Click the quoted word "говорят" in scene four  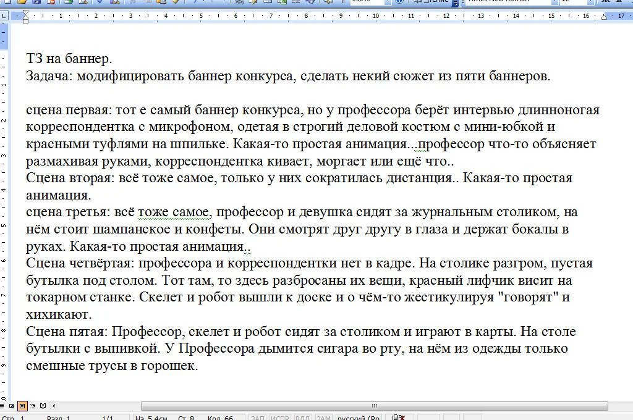tap(528, 297)
